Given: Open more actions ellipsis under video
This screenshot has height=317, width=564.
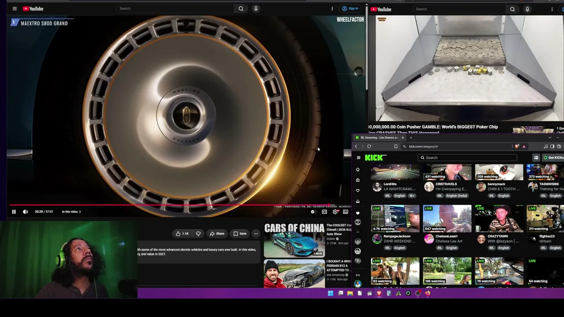Looking at the screenshot, I should tap(256, 234).
